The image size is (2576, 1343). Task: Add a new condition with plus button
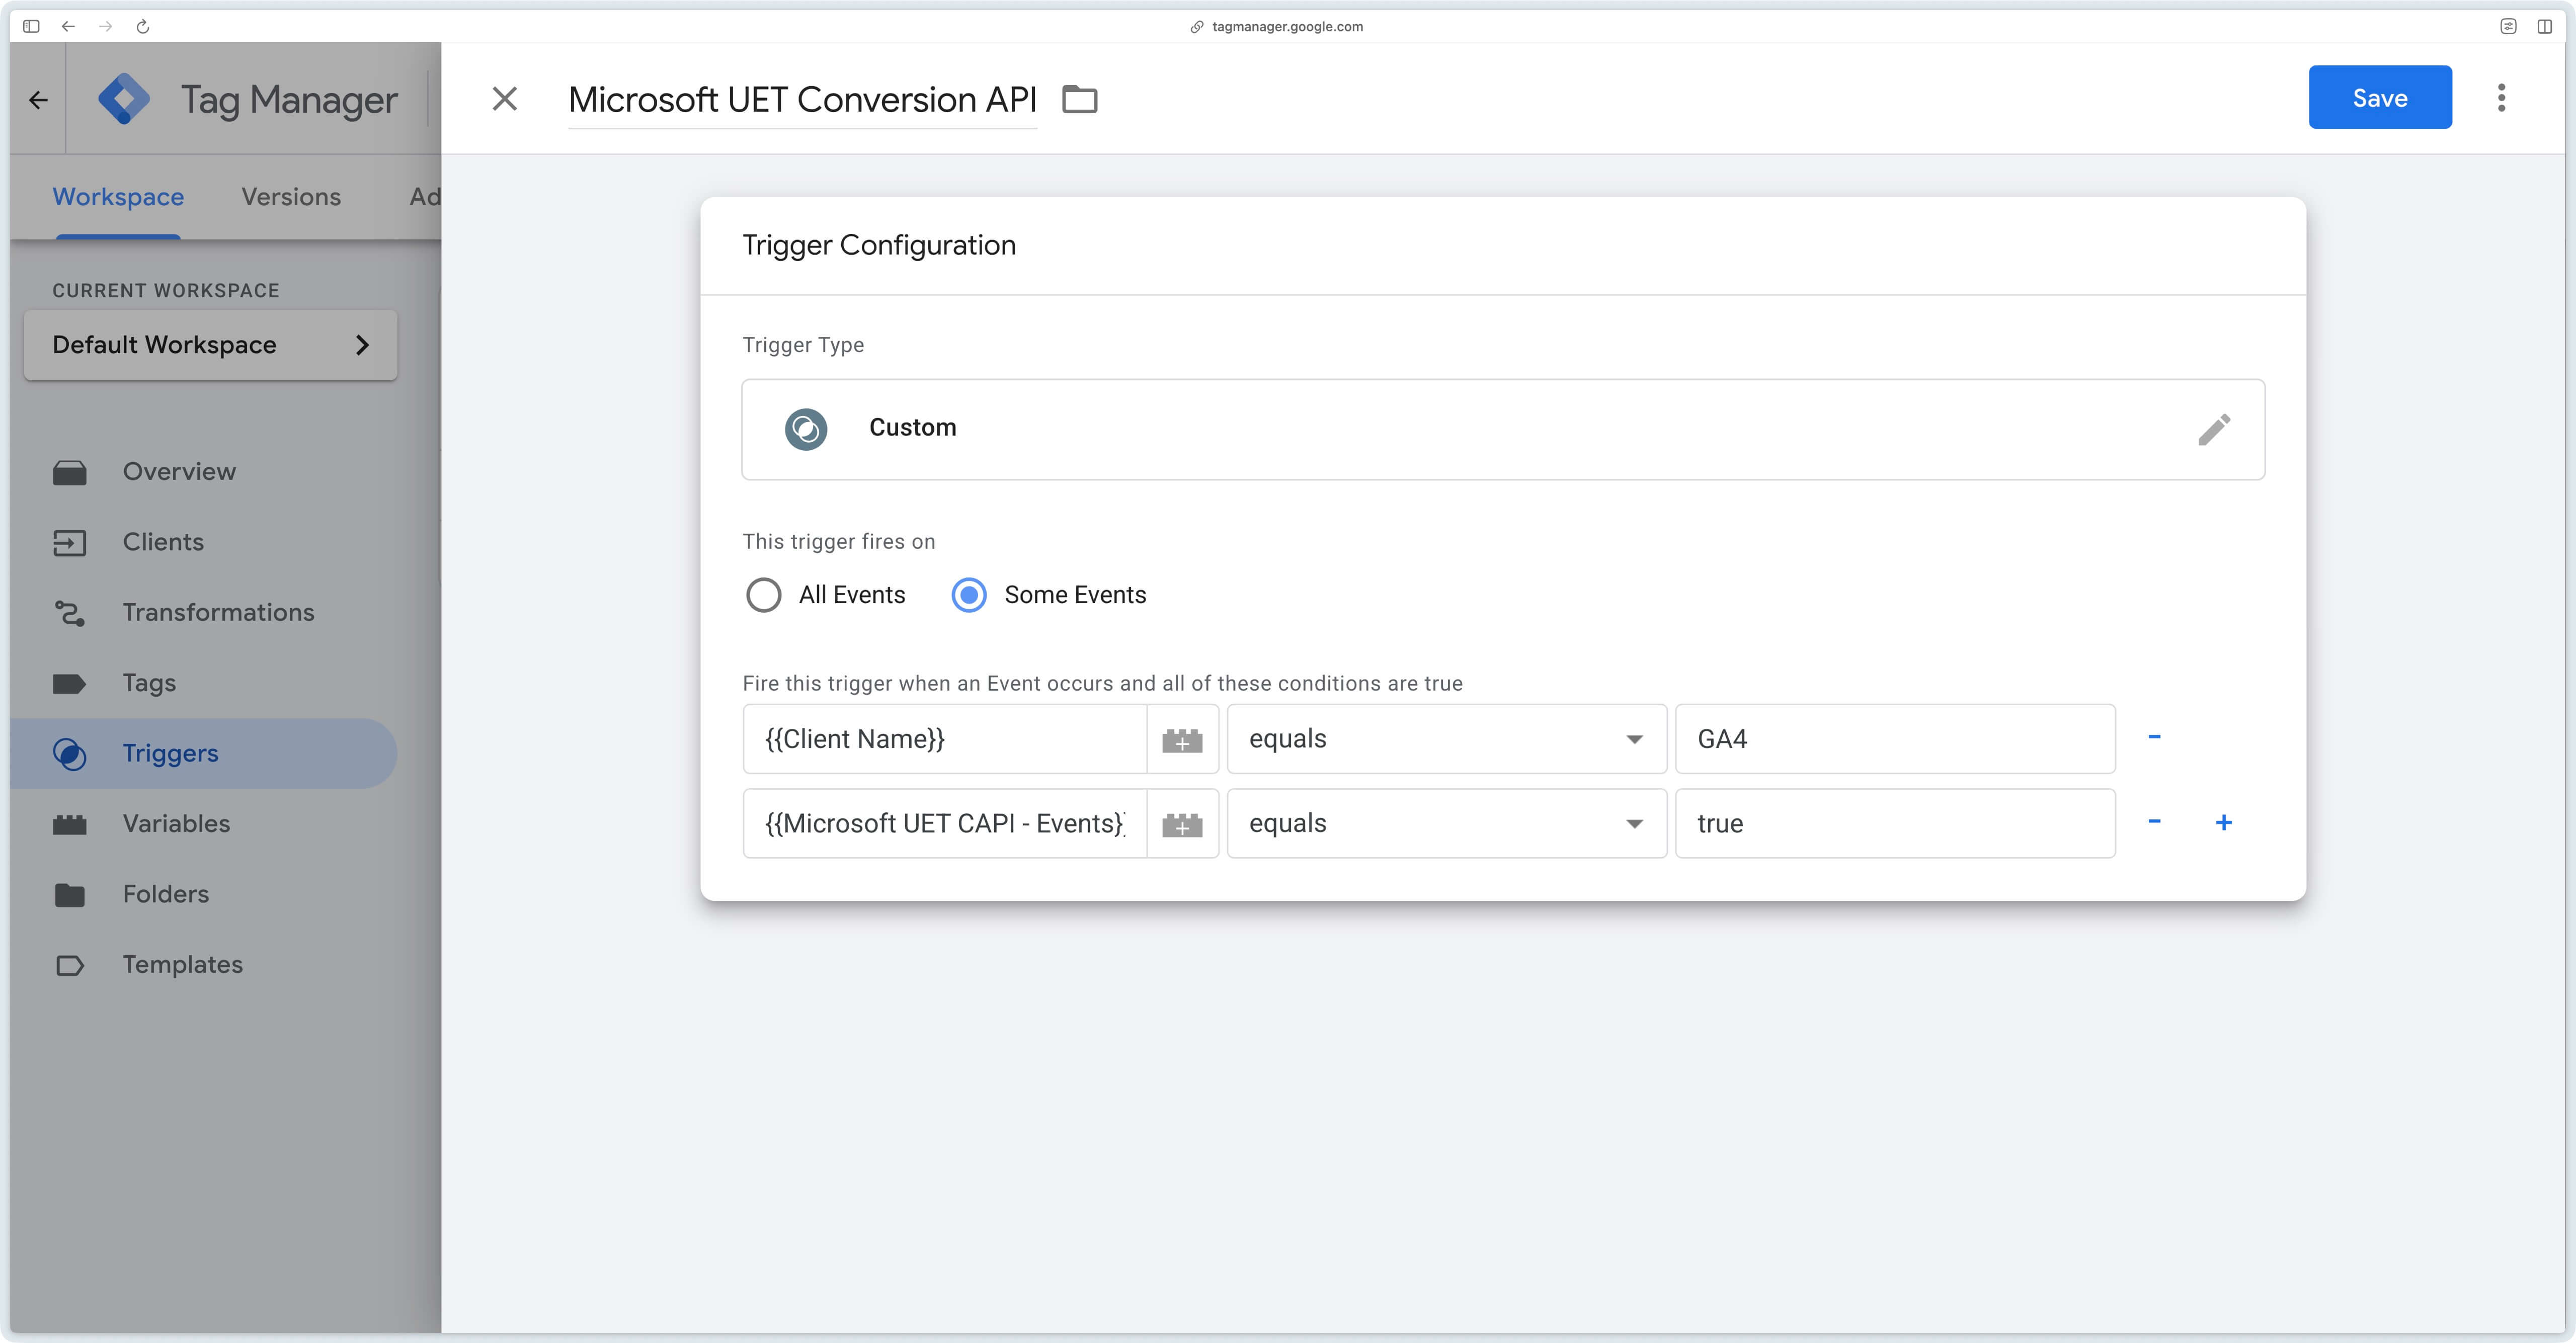click(x=2225, y=822)
